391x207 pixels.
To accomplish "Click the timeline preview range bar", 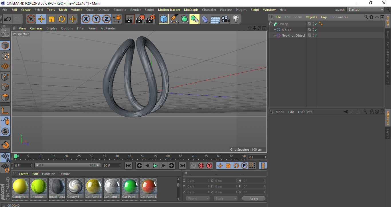I will pos(68,165).
